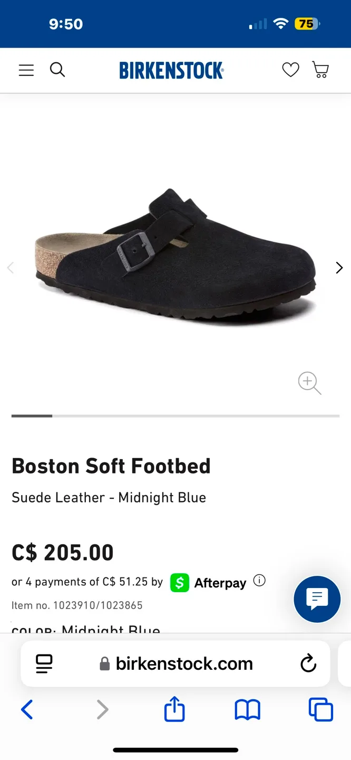Click the previous image left chevron
This screenshot has height=760, width=351.
tap(11, 268)
